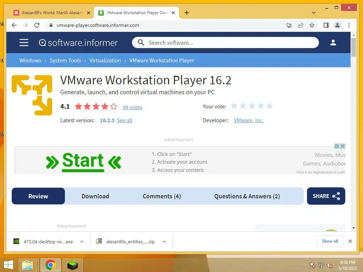Click the software.informer logo

(x=78, y=43)
